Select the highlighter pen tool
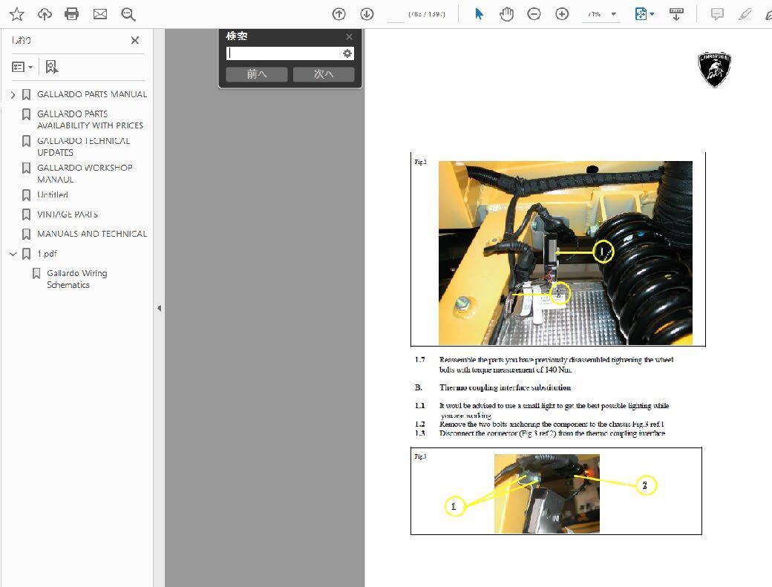The image size is (772, 587). click(745, 14)
